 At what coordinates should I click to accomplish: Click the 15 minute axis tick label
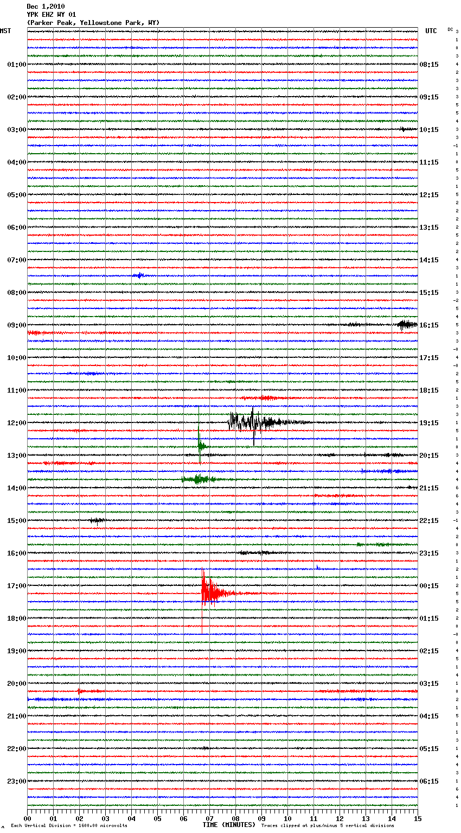pyautogui.click(x=417, y=818)
